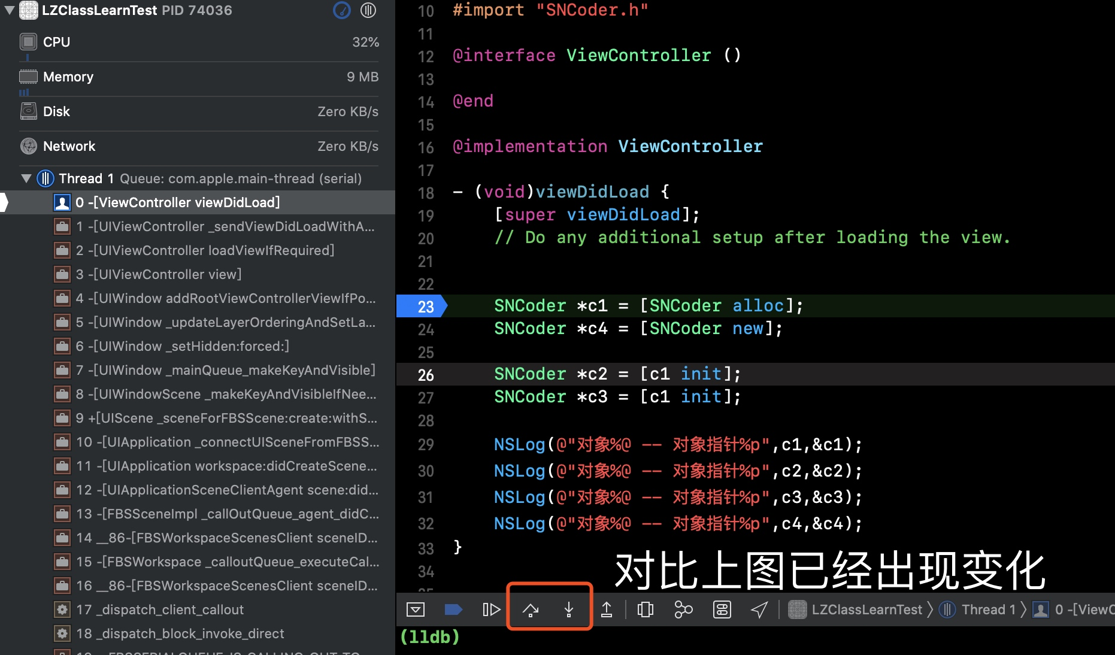Click the Step Out debug button

(607, 609)
